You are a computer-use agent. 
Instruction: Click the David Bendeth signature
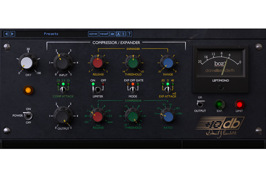click(221, 134)
